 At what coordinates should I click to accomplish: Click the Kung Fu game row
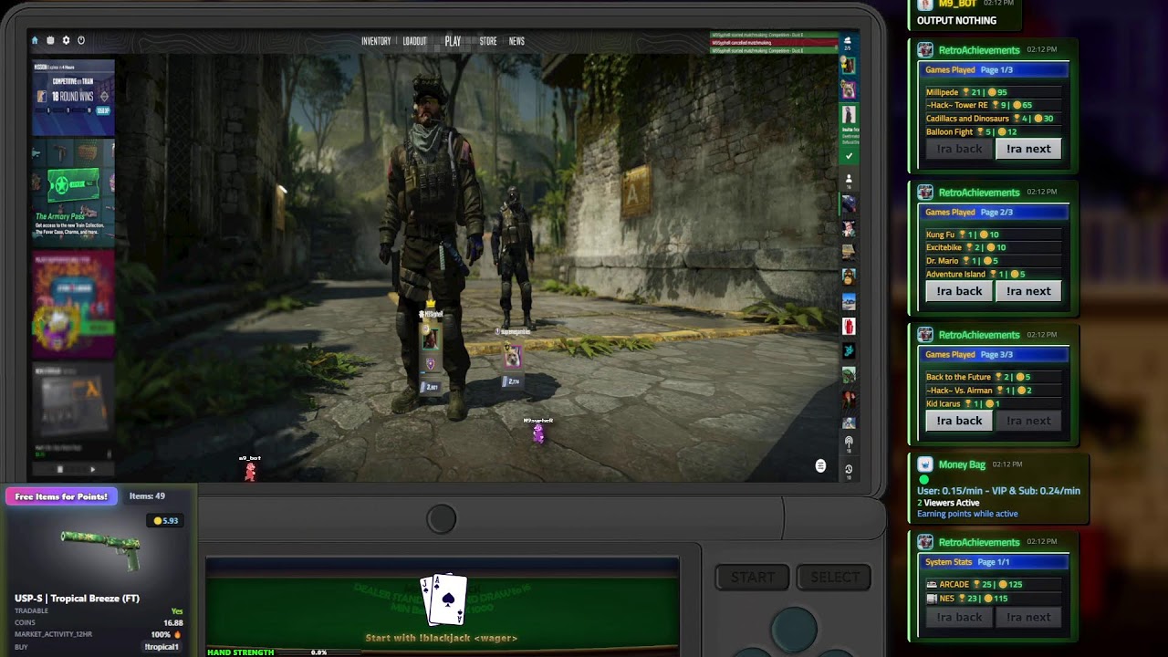point(994,235)
